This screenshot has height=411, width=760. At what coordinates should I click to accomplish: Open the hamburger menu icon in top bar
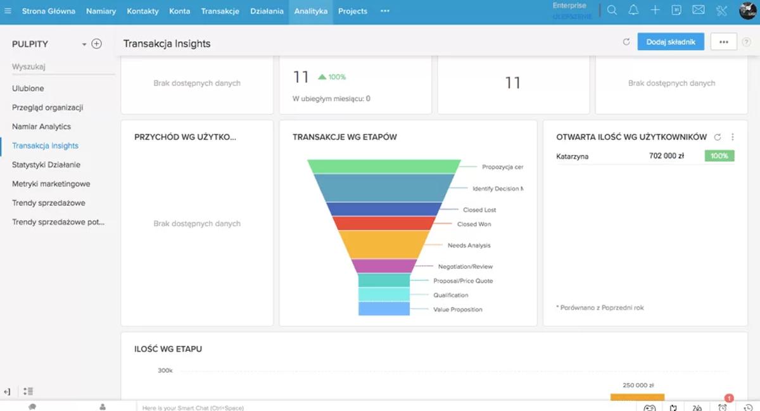[x=8, y=11]
